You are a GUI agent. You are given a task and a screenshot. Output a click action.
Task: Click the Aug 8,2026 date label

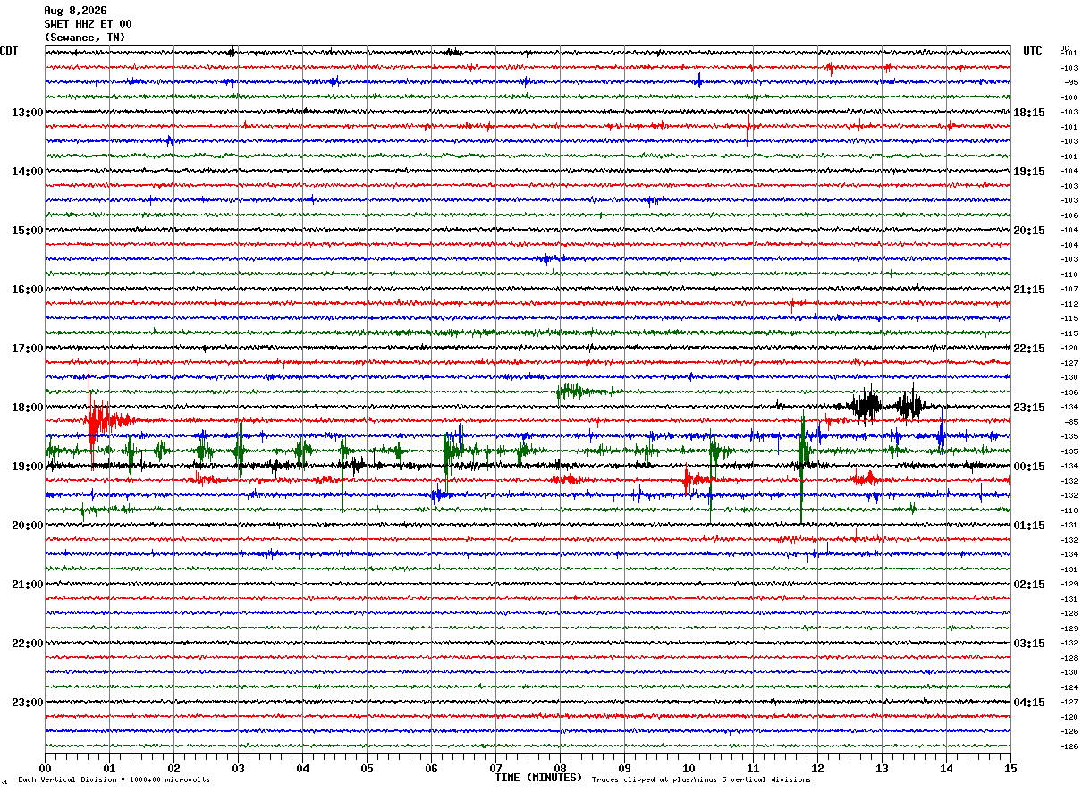click(75, 11)
